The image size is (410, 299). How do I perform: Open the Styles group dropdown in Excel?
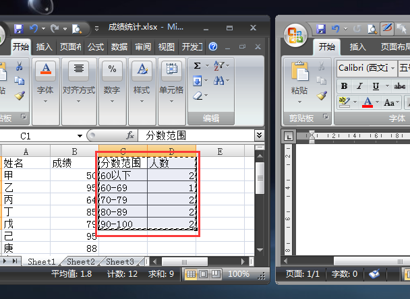pos(142,101)
